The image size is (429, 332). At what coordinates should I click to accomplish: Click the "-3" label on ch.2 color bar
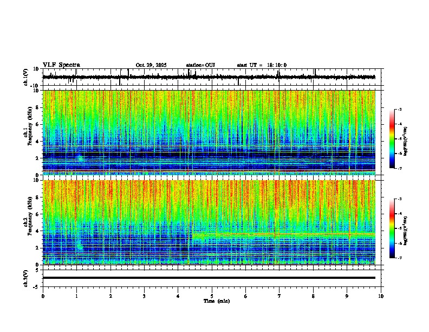[x=400, y=199]
